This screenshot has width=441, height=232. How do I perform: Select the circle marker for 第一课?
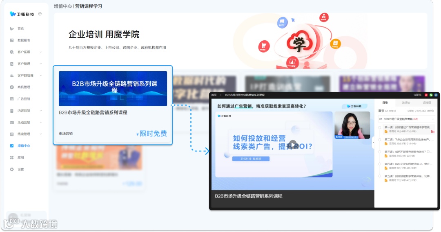[x=380, y=127]
